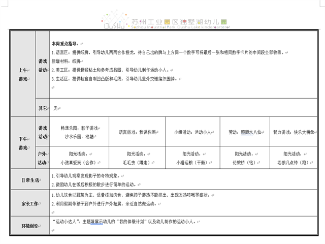Click the line starting with 2.美工区
Image resolution: width=325 pixels, height=244 pixels.
[x=110, y=70]
